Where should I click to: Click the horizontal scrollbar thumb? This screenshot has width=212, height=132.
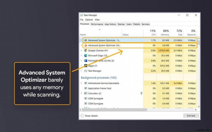pyautogui.click(x=114, y=110)
